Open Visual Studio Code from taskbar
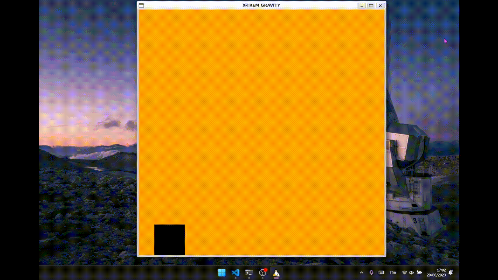This screenshot has width=498, height=280. [236, 273]
